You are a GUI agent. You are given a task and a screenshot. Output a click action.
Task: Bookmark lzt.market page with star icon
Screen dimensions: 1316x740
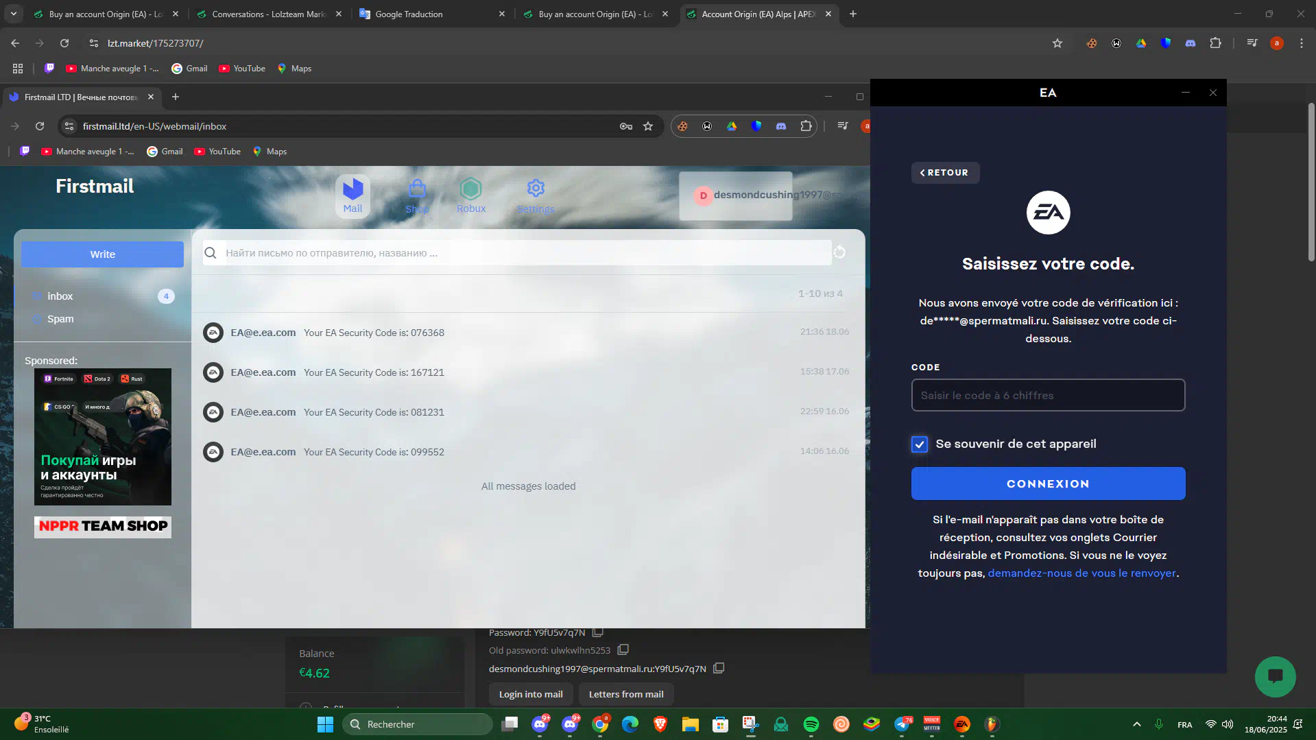(x=1057, y=43)
